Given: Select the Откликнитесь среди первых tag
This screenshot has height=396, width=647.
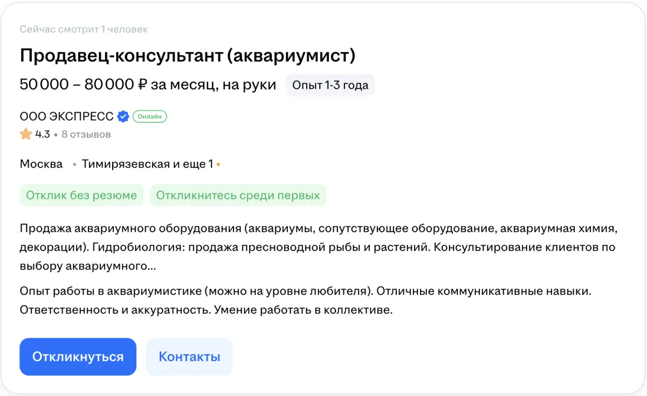Looking at the screenshot, I should (238, 195).
